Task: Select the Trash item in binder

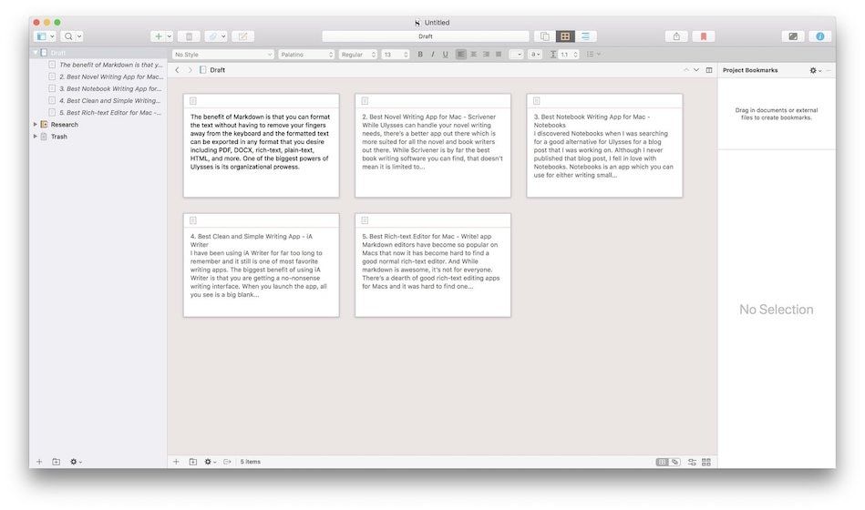Action: tap(58, 137)
